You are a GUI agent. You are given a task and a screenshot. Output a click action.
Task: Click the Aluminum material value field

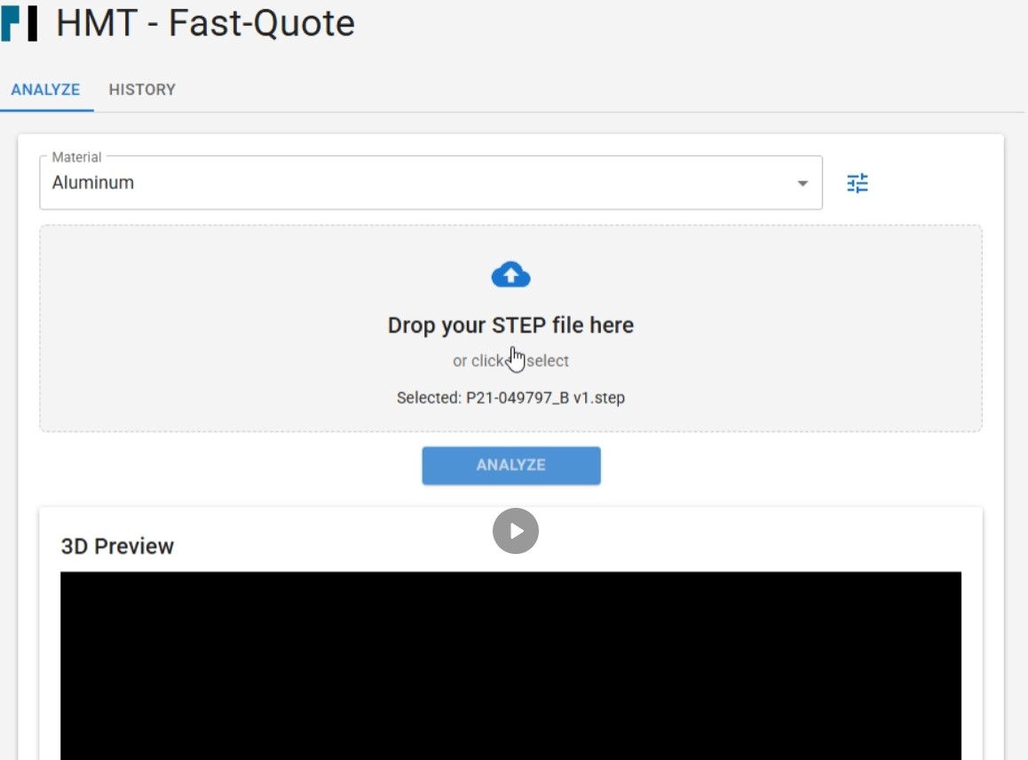tap(431, 183)
